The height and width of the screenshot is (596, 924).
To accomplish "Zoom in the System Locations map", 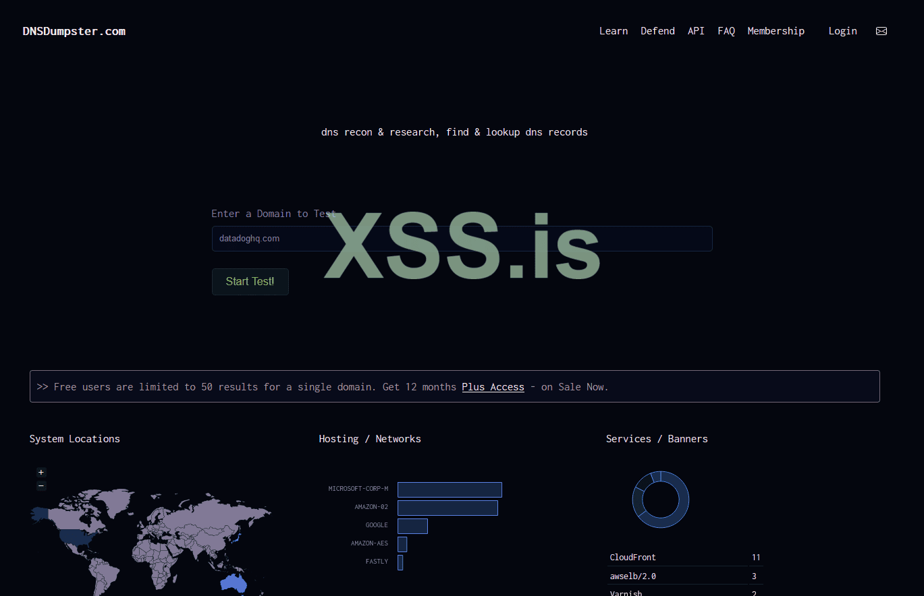I will click(41, 473).
